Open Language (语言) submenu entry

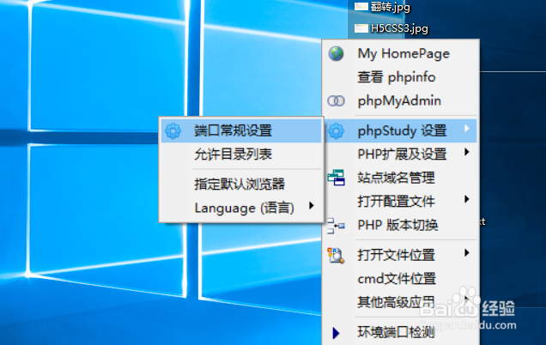tap(241, 208)
